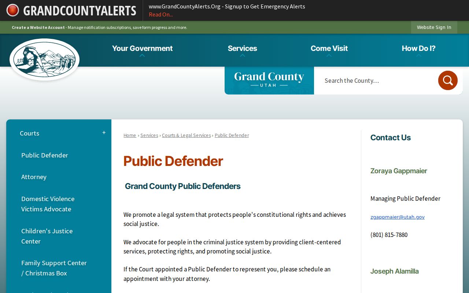The width and height of the screenshot is (469, 293).
Task: Go to the Services breadcrumb
Action: [x=149, y=136]
